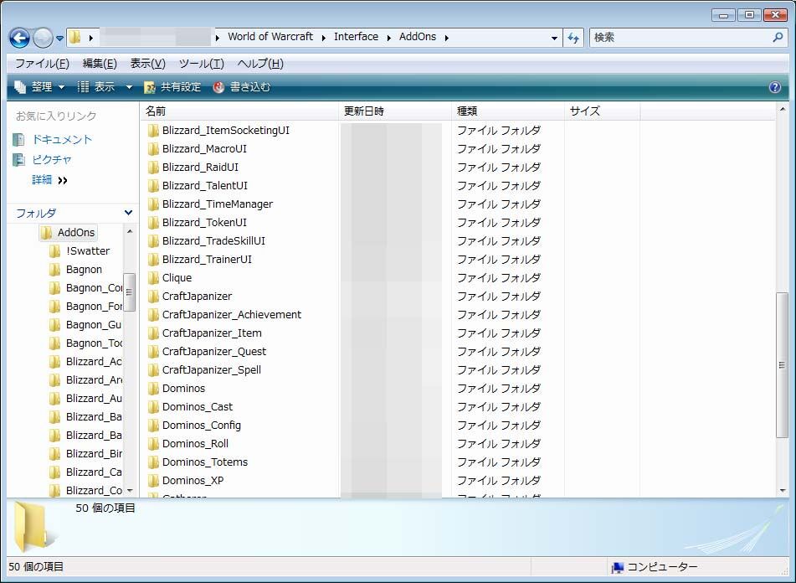Click the Blizzard_TrainerUI folder icon
Screen dimensions: 796x583
(153, 260)
